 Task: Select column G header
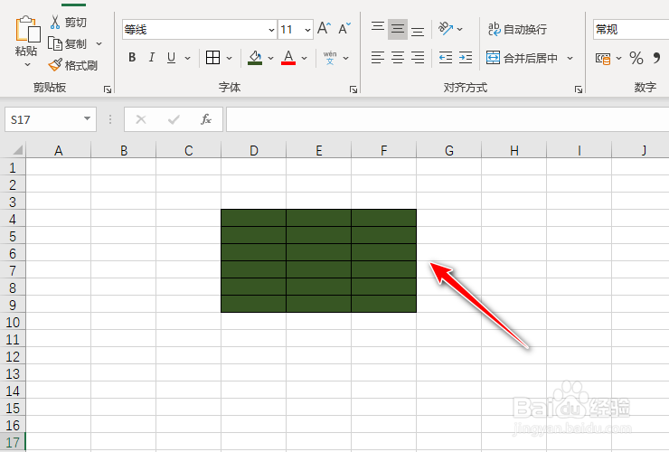[x=448, y=150]
